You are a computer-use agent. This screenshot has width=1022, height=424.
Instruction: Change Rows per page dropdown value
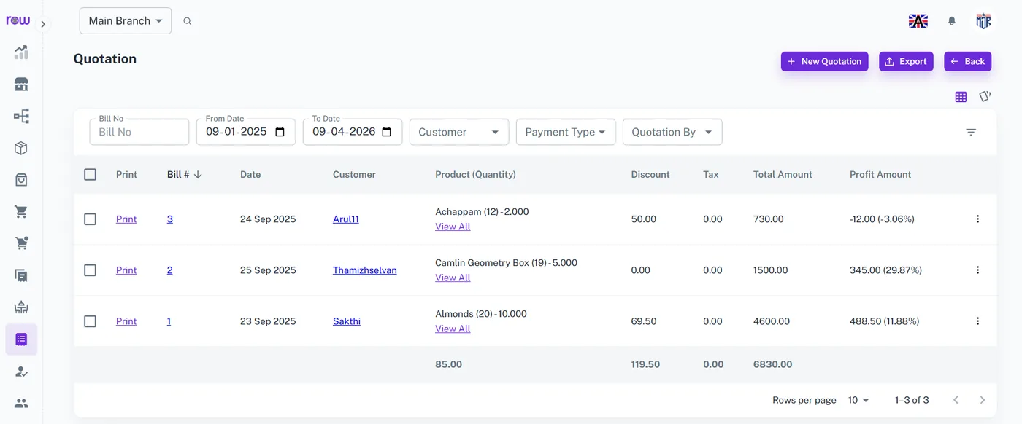pos(858,400)
